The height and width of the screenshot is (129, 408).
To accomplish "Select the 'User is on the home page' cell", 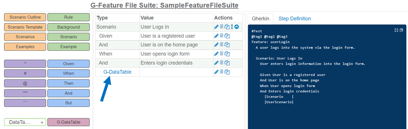I will pyautogui.click(x=176, y=45).
